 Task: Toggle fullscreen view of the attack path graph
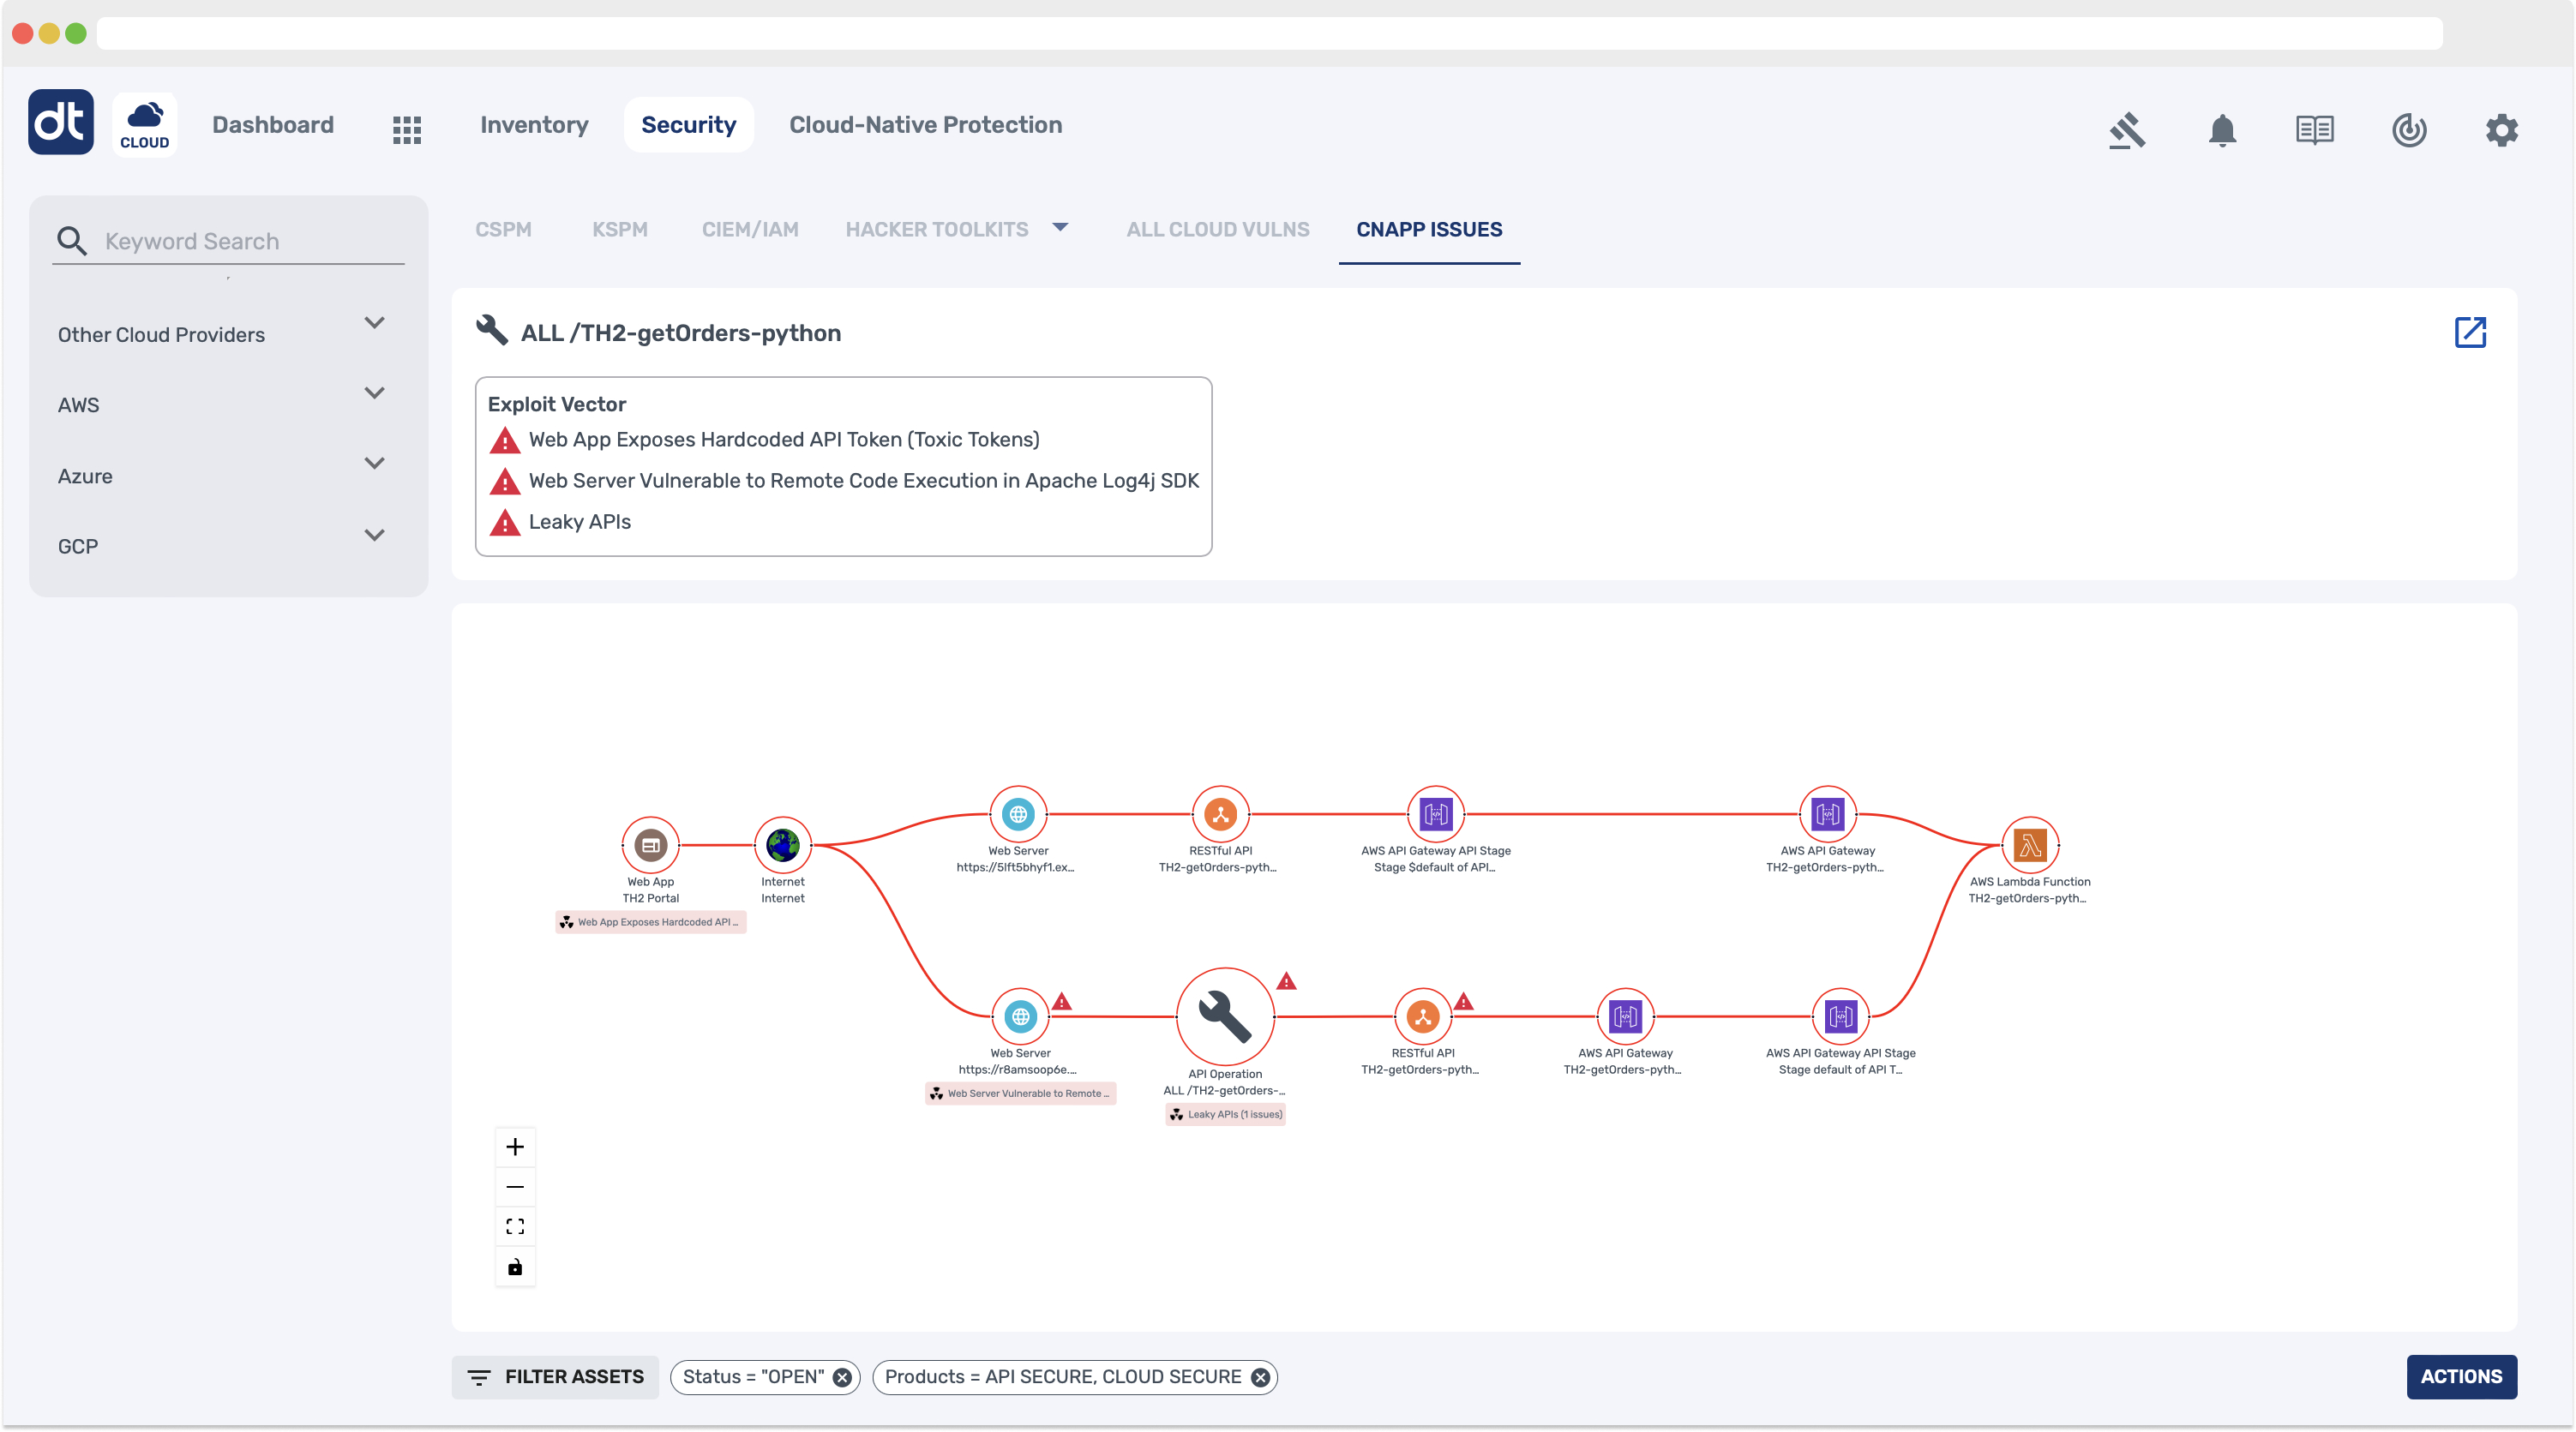click(x=515, y=1226)
